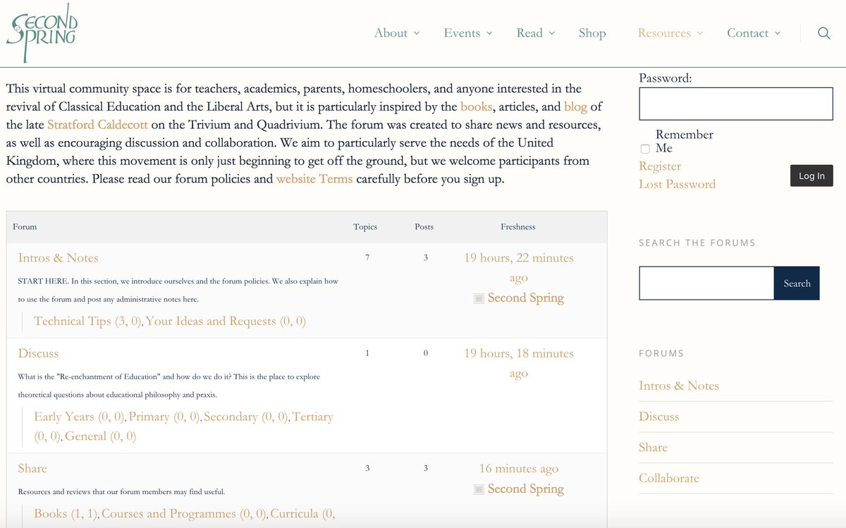Viewport: 846px width, 528px height.
Task: Select Discuss in sidebar Forums list
Action: click(x=659, y=417)
